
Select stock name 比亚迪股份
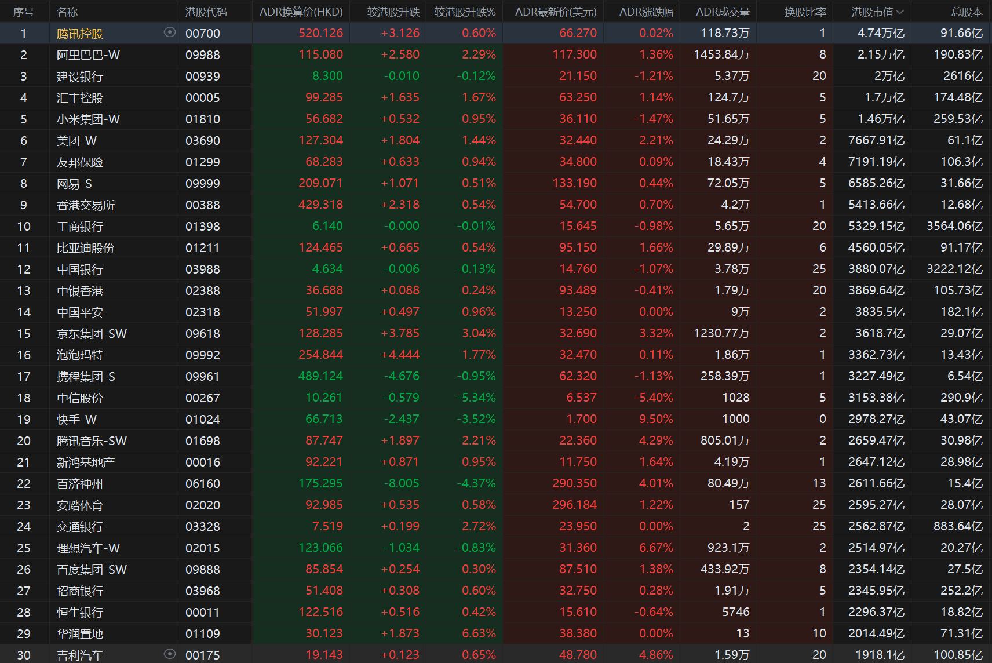pos(86,248)
